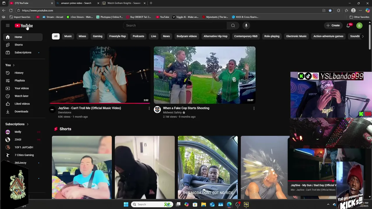Open the When a Fake Cop Starts Shooting title
Viewport: 372px width, 209px height.
pyautogui.click(x=186, y=108)
